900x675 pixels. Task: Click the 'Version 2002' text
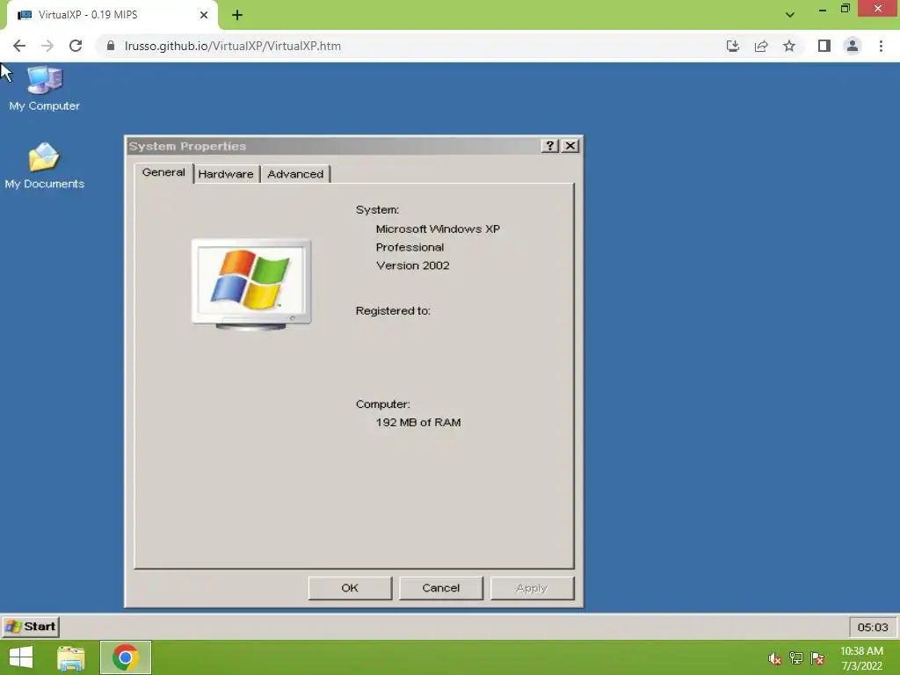(x=413, y=265)
